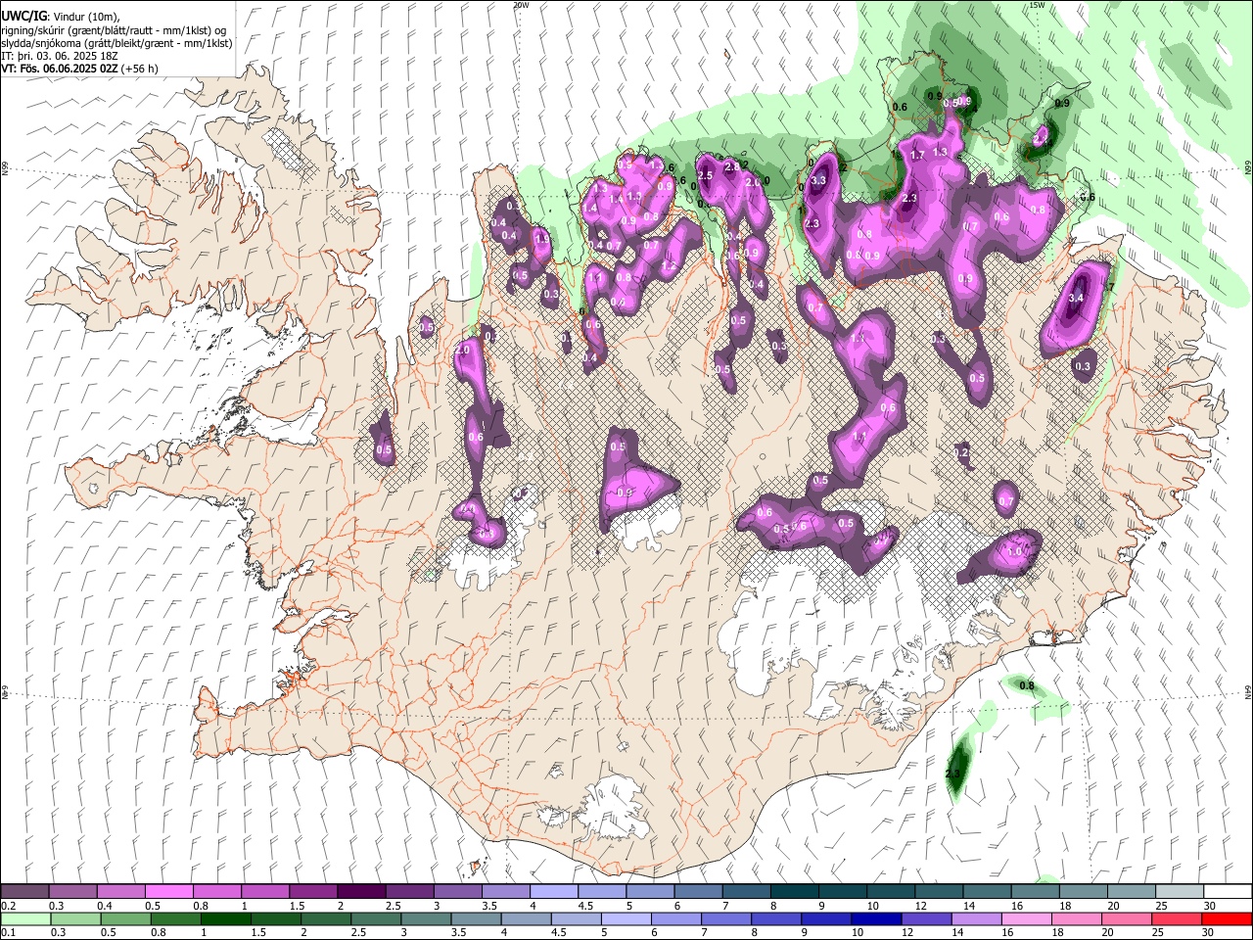Select the rain legend swatch between 0.3 and 0.5
Image resolution: width=1253 pixels, height=940 pixels.
(75, 919)
